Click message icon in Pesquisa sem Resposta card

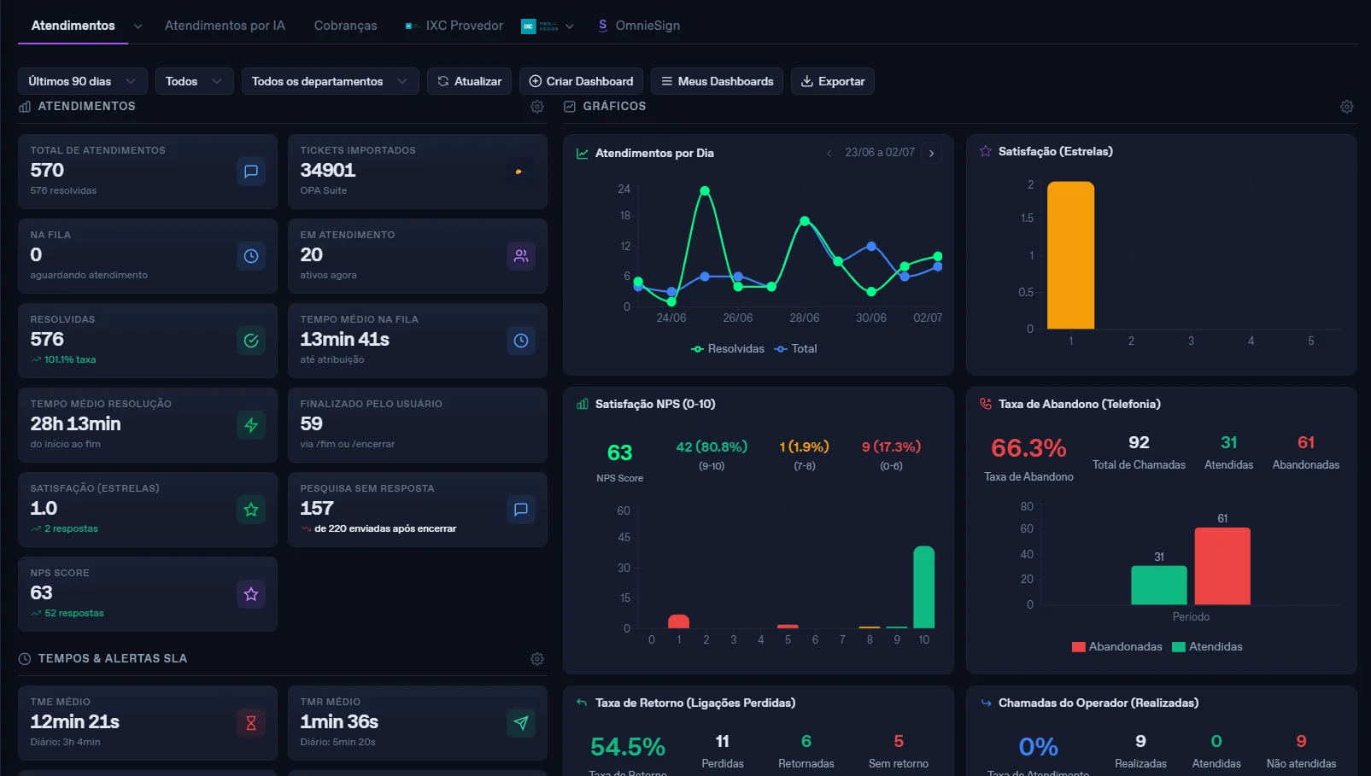point(521,510)
